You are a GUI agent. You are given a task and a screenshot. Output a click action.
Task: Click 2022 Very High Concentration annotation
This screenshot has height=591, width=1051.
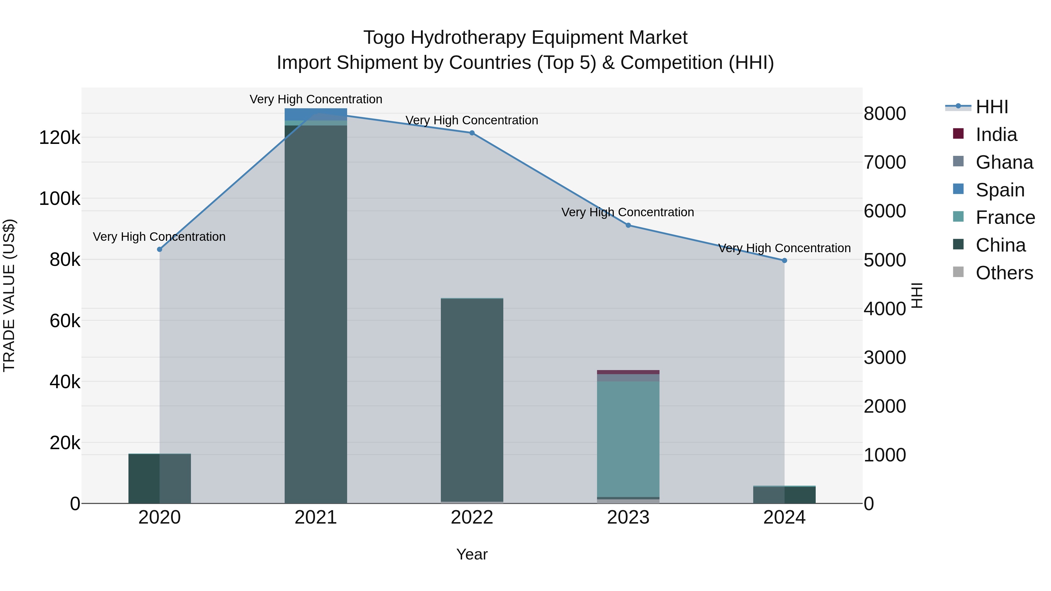point(472,120)
